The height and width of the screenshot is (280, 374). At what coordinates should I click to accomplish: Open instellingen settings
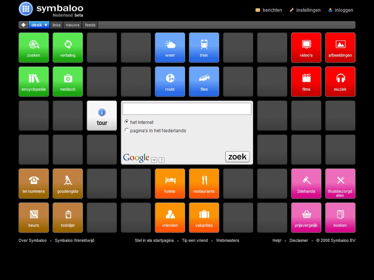point(305,10)
